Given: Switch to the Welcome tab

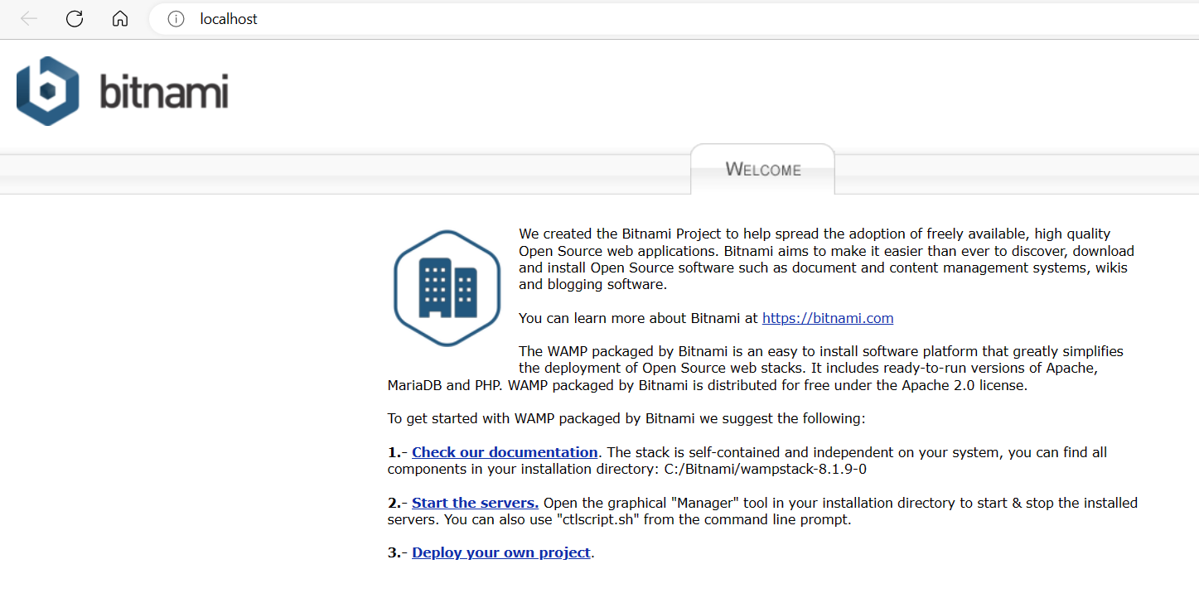Looking at the screenshot, I should pyautogui.click(x=762, y=170).
